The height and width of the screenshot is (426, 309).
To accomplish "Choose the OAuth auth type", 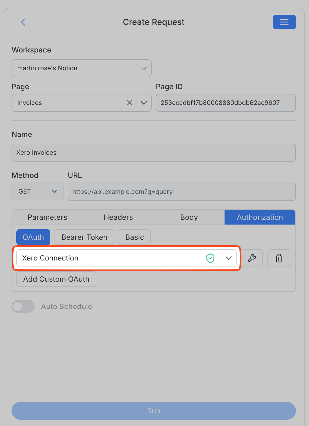I will pyautogui.click(x=33, y=237).
